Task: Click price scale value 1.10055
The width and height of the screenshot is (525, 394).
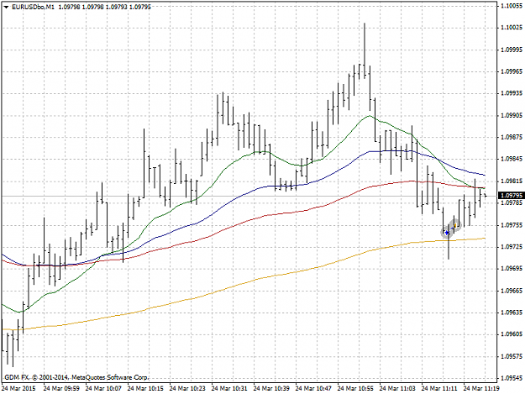Action: (x=512, y=6)
